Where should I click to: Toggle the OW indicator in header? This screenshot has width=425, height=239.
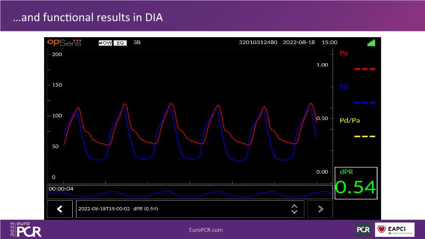pyautogui.click(x=105, y=42)
